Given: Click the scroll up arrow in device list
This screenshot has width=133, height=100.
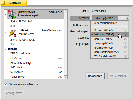Looking at the screenshot, I should [66, 11].
